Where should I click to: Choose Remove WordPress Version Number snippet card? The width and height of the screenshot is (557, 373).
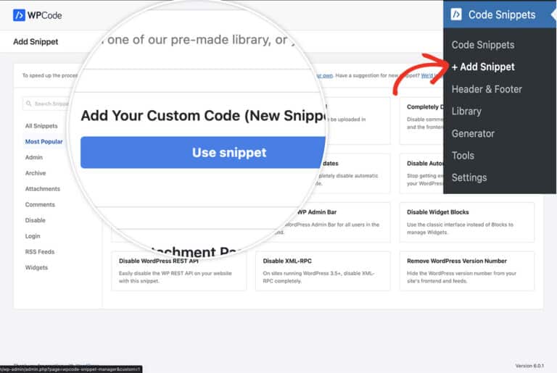click(466, 270)
